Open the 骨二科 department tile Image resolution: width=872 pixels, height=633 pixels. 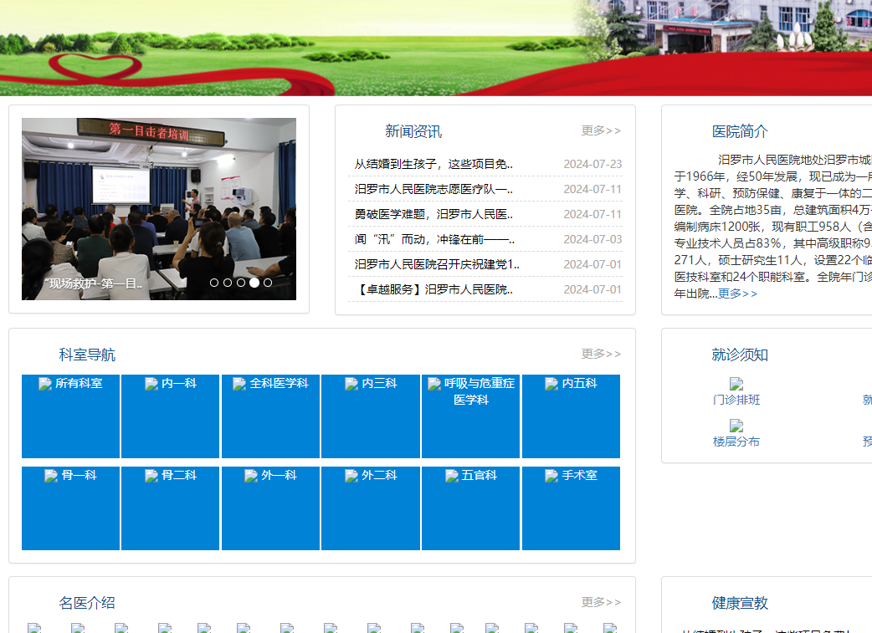tap(170, 508)
